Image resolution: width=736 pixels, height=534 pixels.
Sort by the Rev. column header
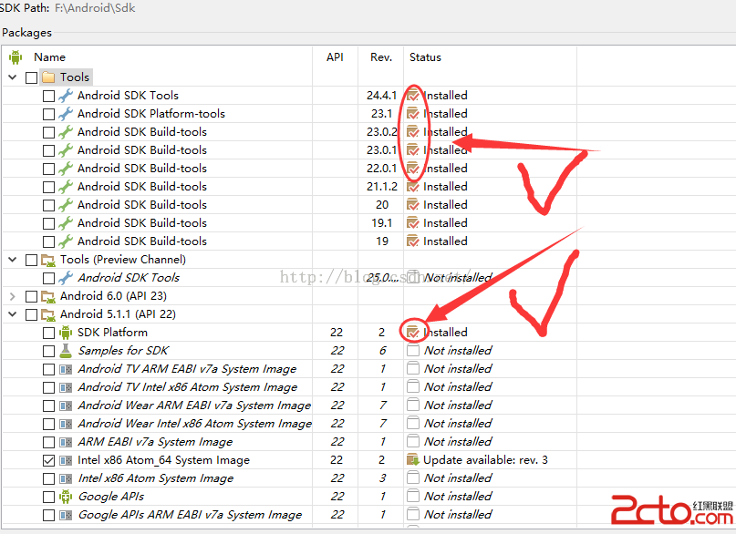click(380, 57)
